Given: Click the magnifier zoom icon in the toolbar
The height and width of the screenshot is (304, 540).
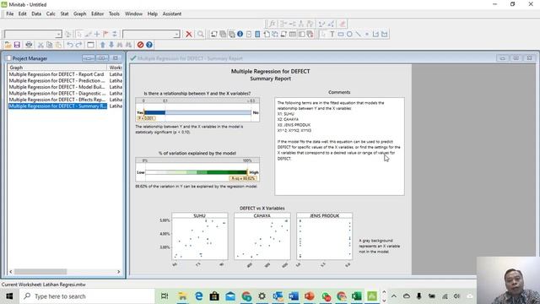Looking at the screenshot, I should click(x=201, y=34).
